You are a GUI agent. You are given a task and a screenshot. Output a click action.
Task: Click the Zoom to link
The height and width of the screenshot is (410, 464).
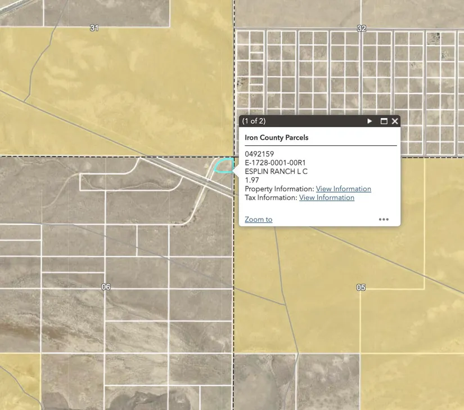tap(259, 220)
